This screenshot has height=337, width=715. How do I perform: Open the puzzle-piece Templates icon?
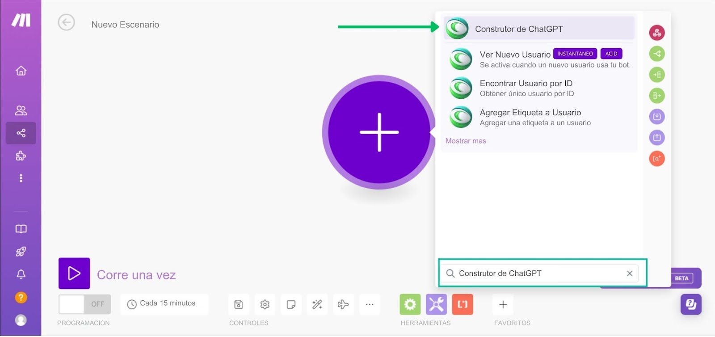(x=21, y=156)
